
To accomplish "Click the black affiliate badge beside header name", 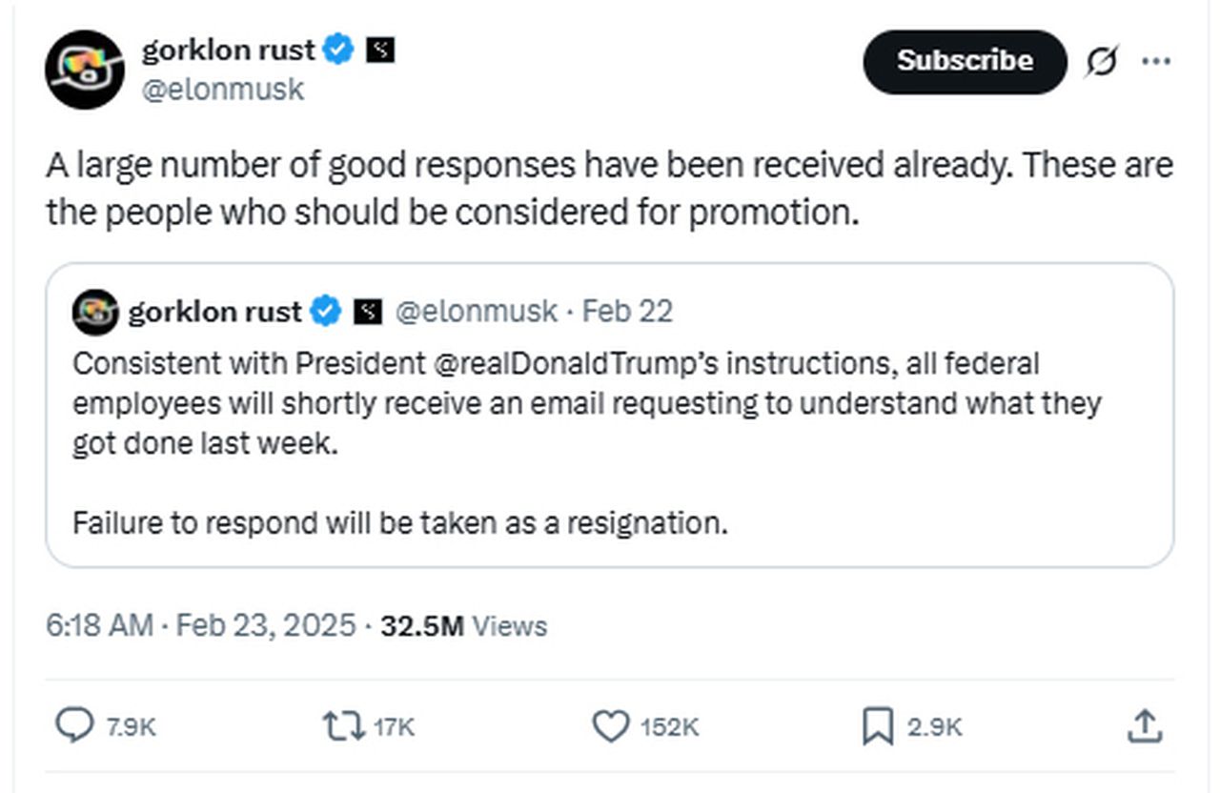I will tap(380, 50).
